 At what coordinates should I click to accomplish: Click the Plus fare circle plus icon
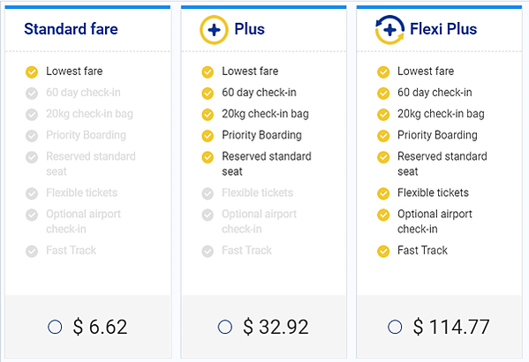[214, 30]
